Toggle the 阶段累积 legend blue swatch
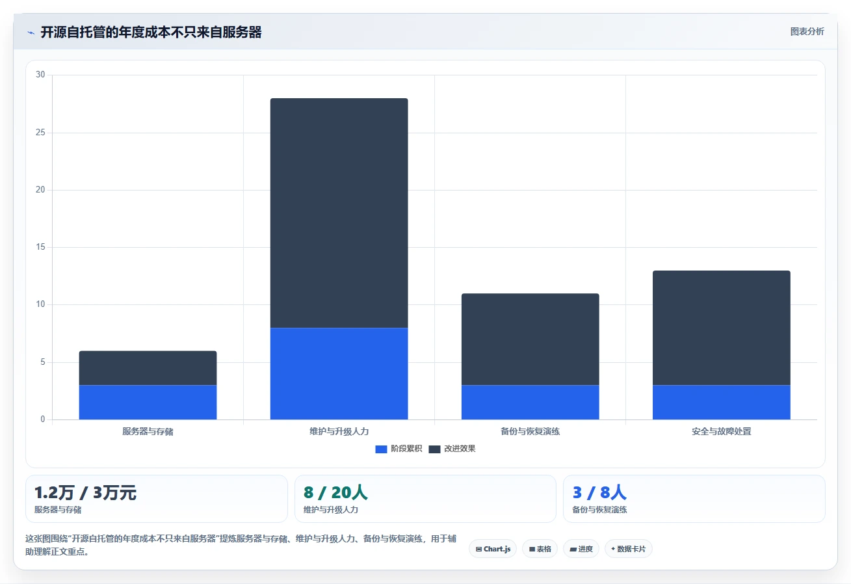851x584 pixels. click(x=381, y=449)
